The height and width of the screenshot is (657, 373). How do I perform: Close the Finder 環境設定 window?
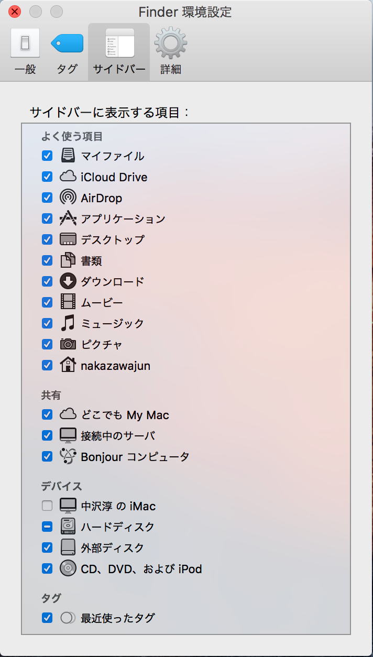pyautogui.click(x=15, y=11)
